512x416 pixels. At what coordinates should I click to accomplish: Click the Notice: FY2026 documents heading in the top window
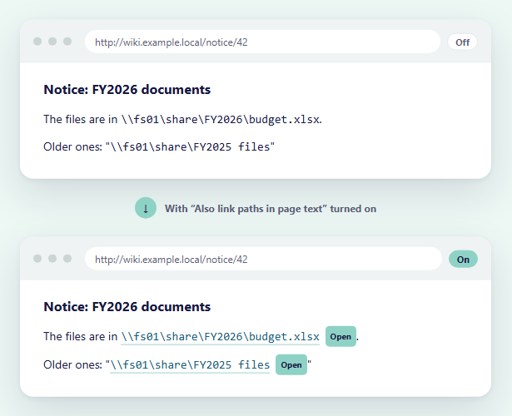(127, 90)
